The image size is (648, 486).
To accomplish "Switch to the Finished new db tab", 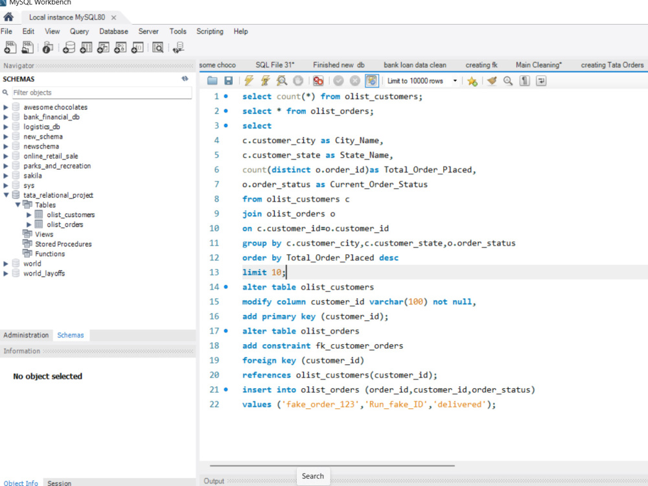I will pos(338,65).
